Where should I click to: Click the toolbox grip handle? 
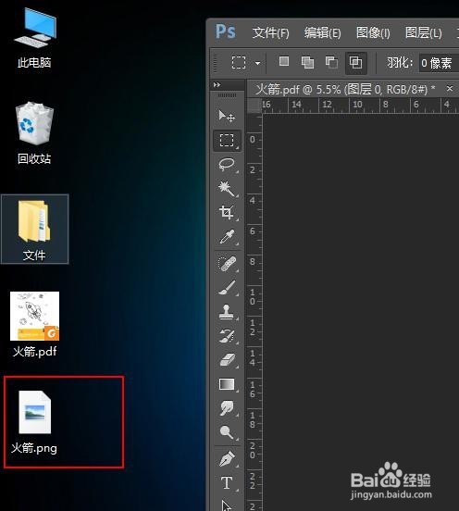[x=227, y=95]
